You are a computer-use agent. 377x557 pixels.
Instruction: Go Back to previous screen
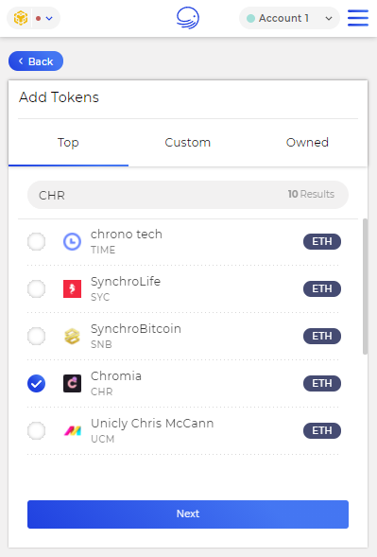[x=36, y=61]
